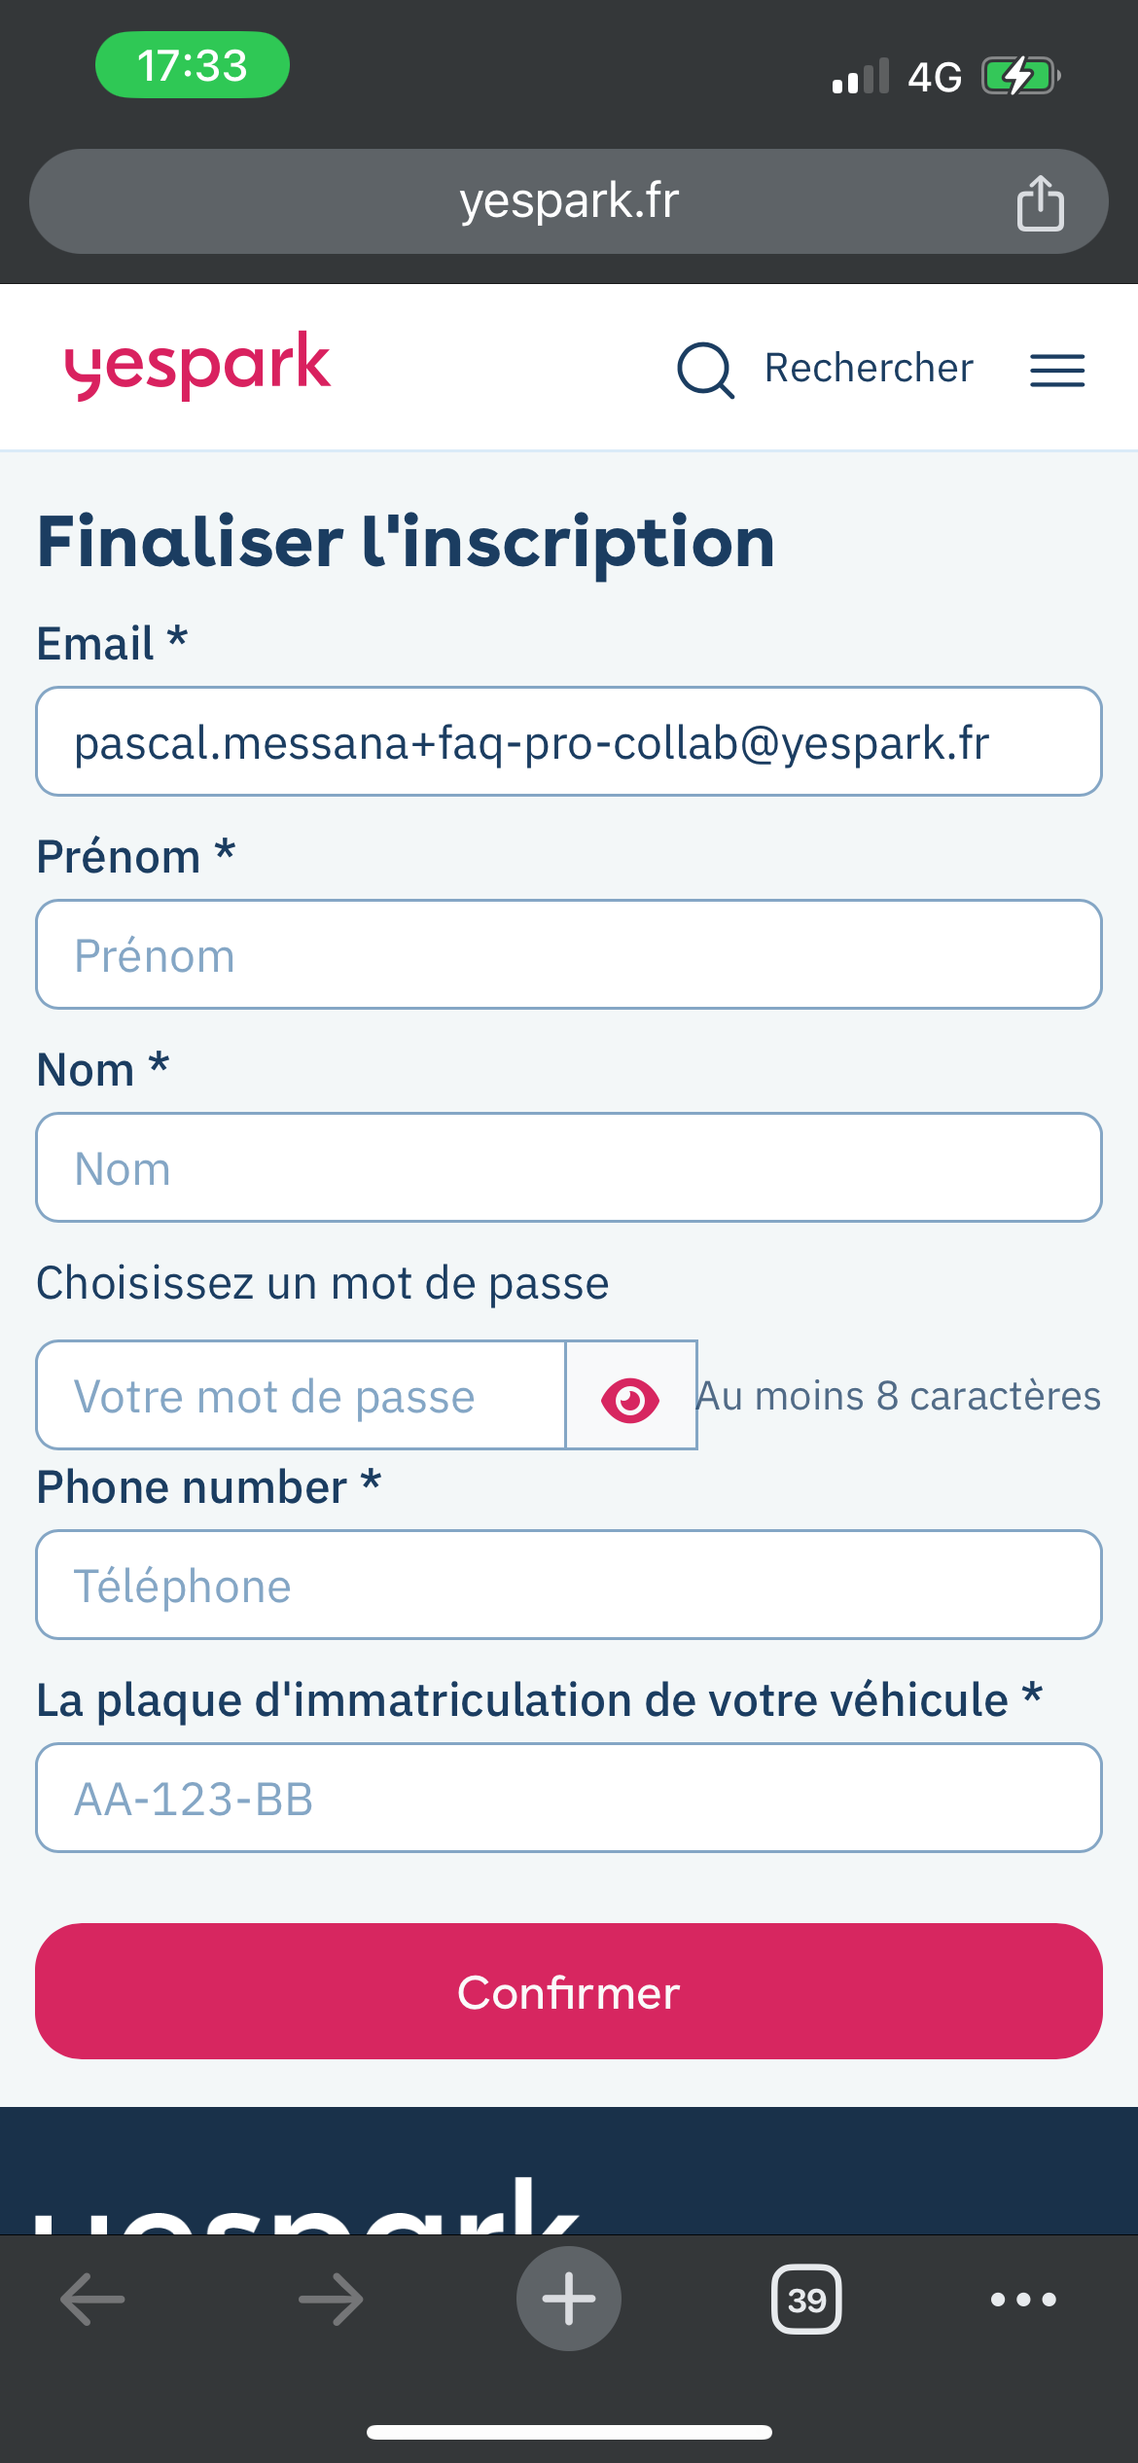Image resolution: width=1138 pixels, height=2463 pixels.
Task: Go to Yespark logo home
Action: pyautogui.click(x=197, y=366)
